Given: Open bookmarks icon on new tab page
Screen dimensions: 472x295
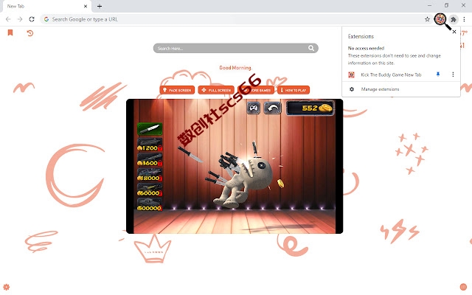Looking at the screenshot, I should [x=10, y=32].
